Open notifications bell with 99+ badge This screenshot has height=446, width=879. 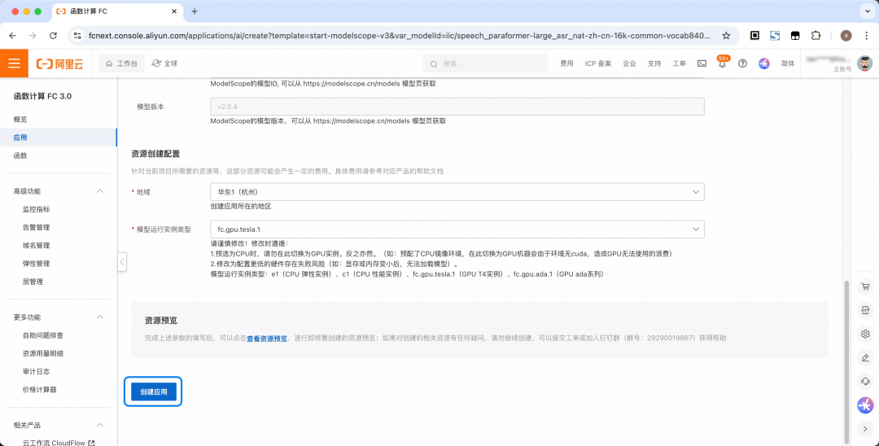click(x=723, y=63)
